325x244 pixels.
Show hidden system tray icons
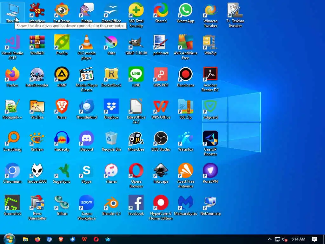[x=269, y=239]
